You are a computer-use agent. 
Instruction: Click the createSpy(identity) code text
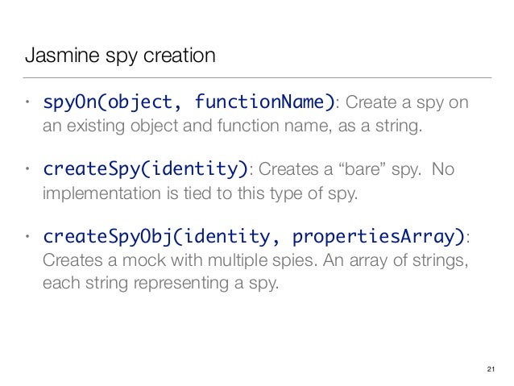pos(146,169)
